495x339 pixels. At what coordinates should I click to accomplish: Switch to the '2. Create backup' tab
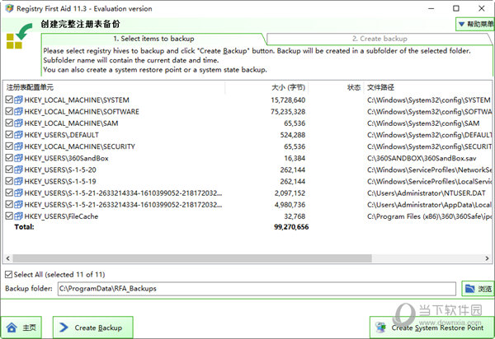[379, 39]
